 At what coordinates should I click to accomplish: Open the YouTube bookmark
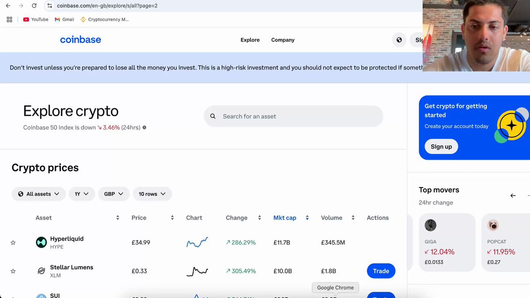[35, 19]
